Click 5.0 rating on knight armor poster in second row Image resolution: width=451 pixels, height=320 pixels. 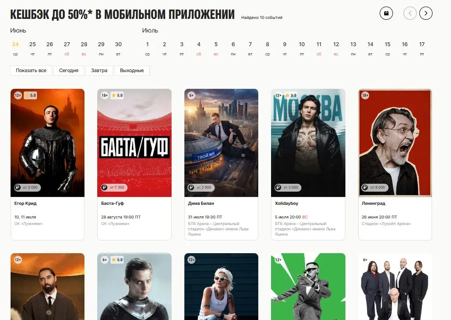(x=117, y=260)
